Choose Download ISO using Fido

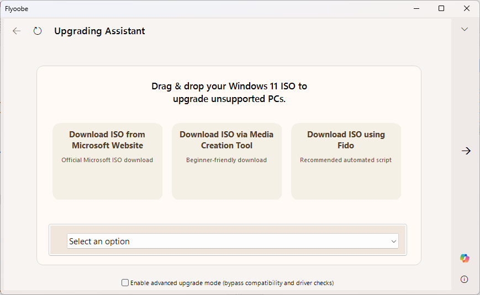point(346,160)
